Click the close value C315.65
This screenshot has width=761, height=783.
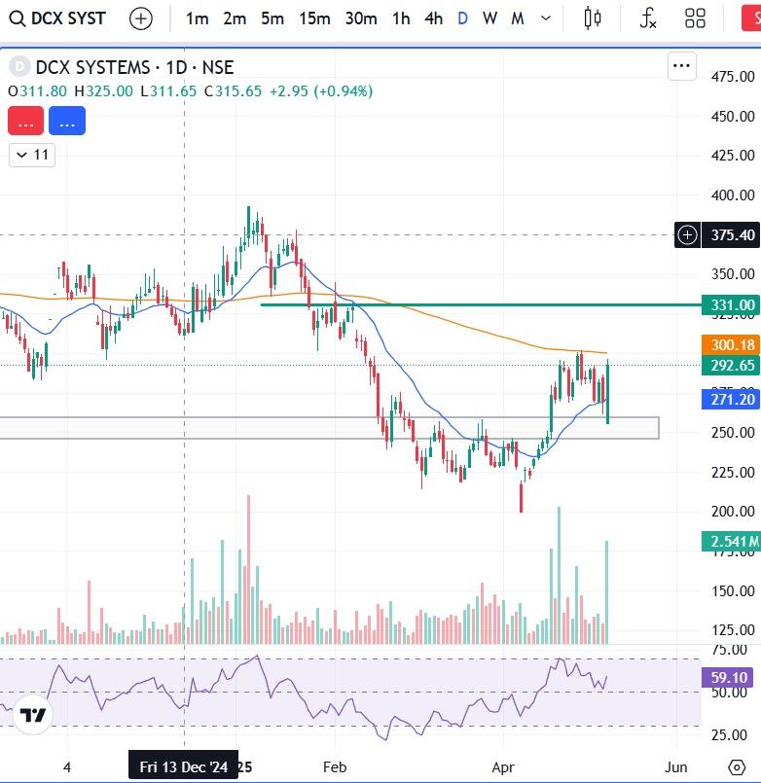(x=233, y=91)
